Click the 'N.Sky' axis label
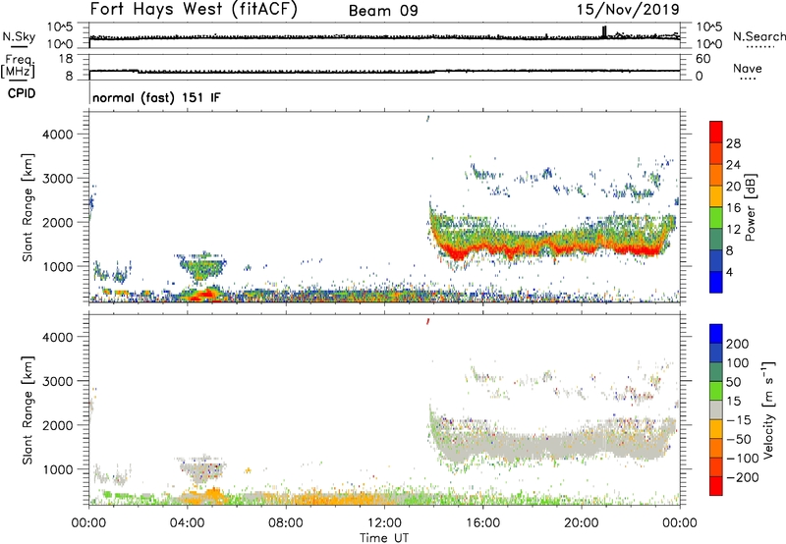 click(19, 36)
